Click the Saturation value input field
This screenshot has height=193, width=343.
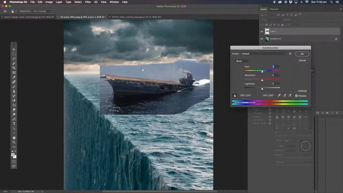275,75
